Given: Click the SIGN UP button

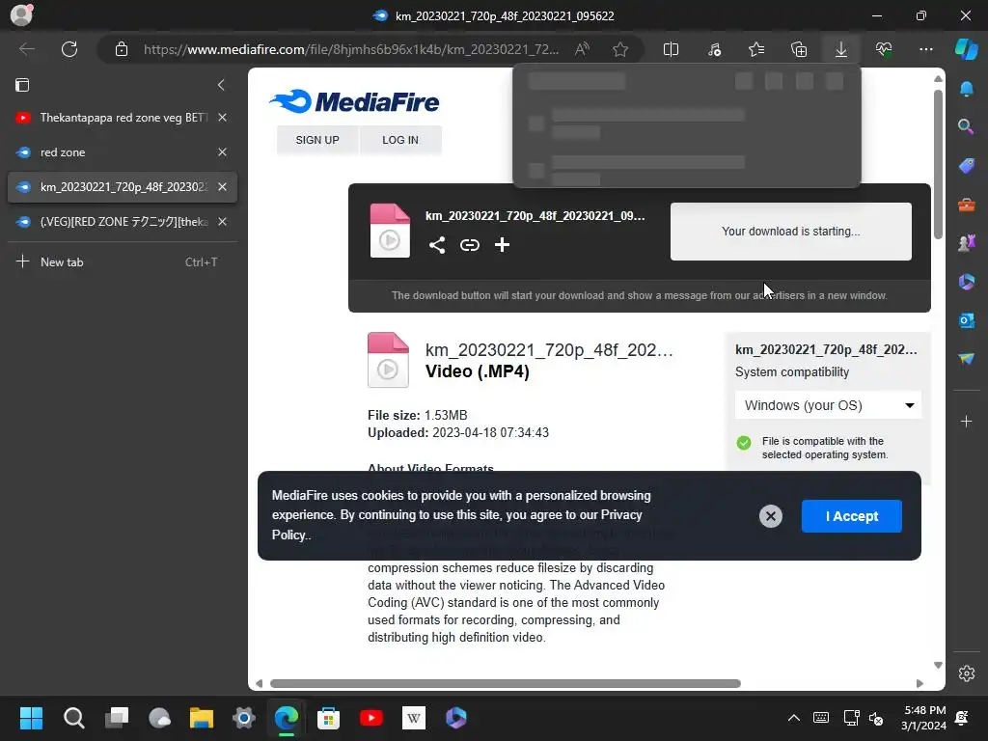Looking at the screenshot, I should click(x=317, y=140).
